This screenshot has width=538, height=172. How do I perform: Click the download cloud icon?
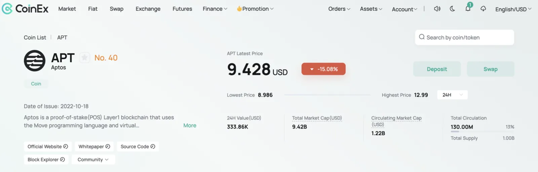pos(483,9)
